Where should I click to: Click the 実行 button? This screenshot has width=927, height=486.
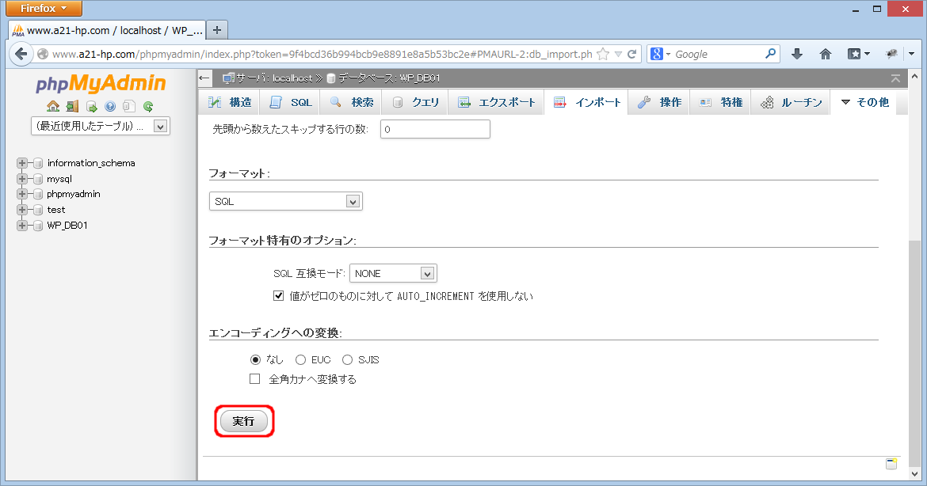tap(243, 422)
